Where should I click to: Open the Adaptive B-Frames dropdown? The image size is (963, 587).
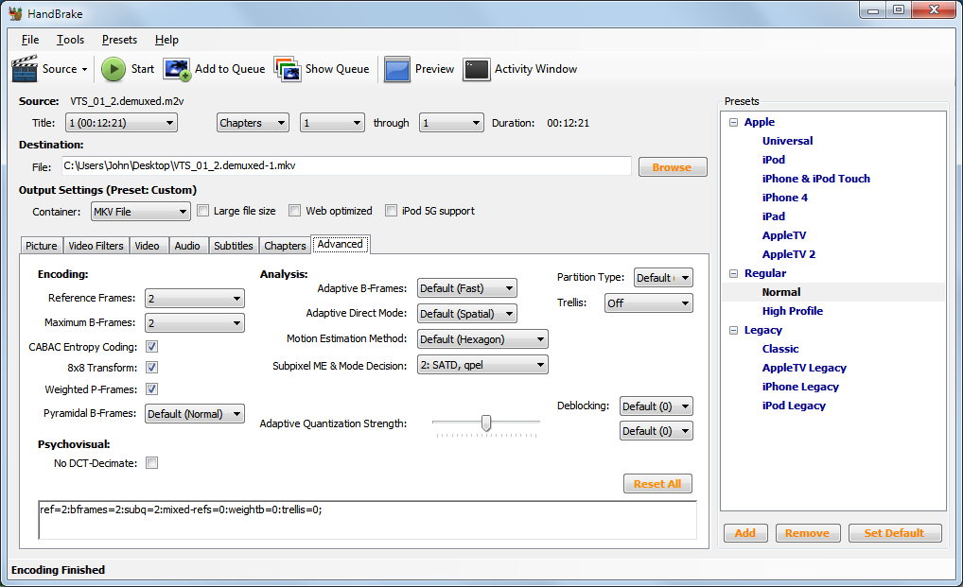pyautogui.click(x=466, y=287)
